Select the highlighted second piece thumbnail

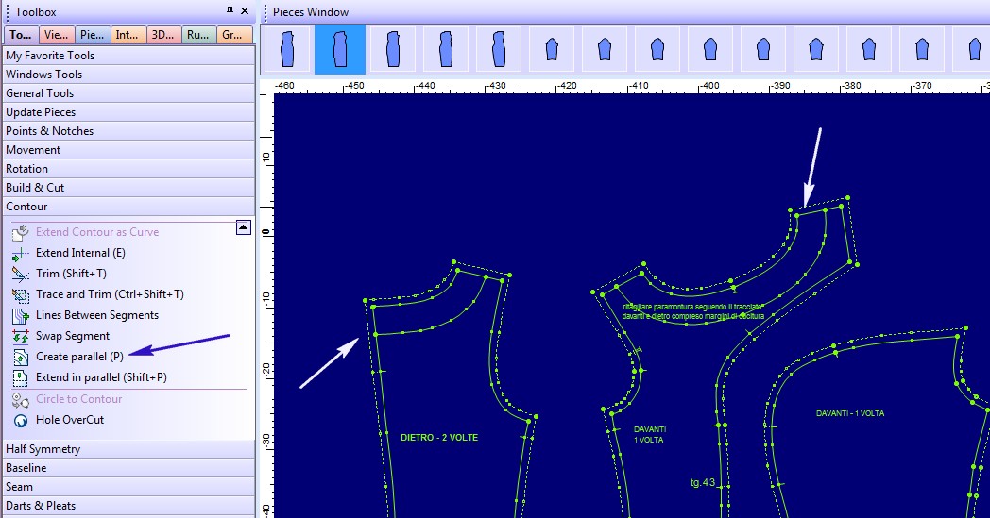(340, 49)
